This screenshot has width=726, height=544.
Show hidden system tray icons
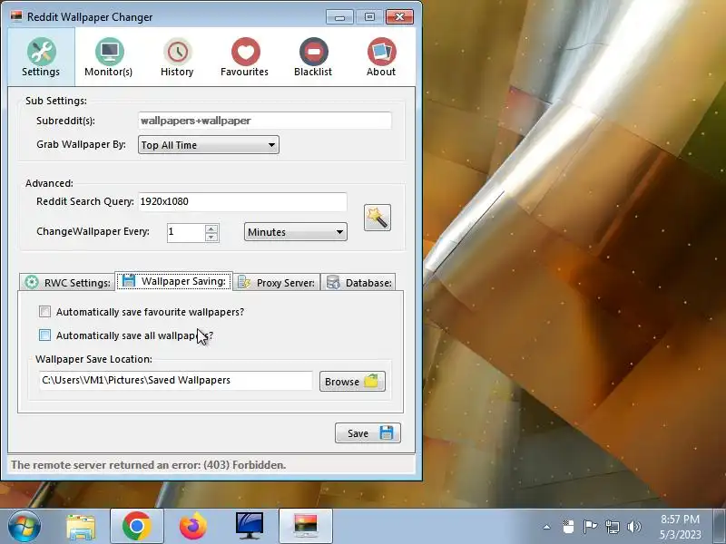[x=547, y=527]
